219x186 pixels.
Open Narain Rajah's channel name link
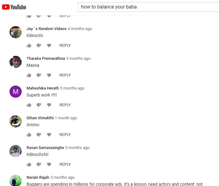(38, 178)
